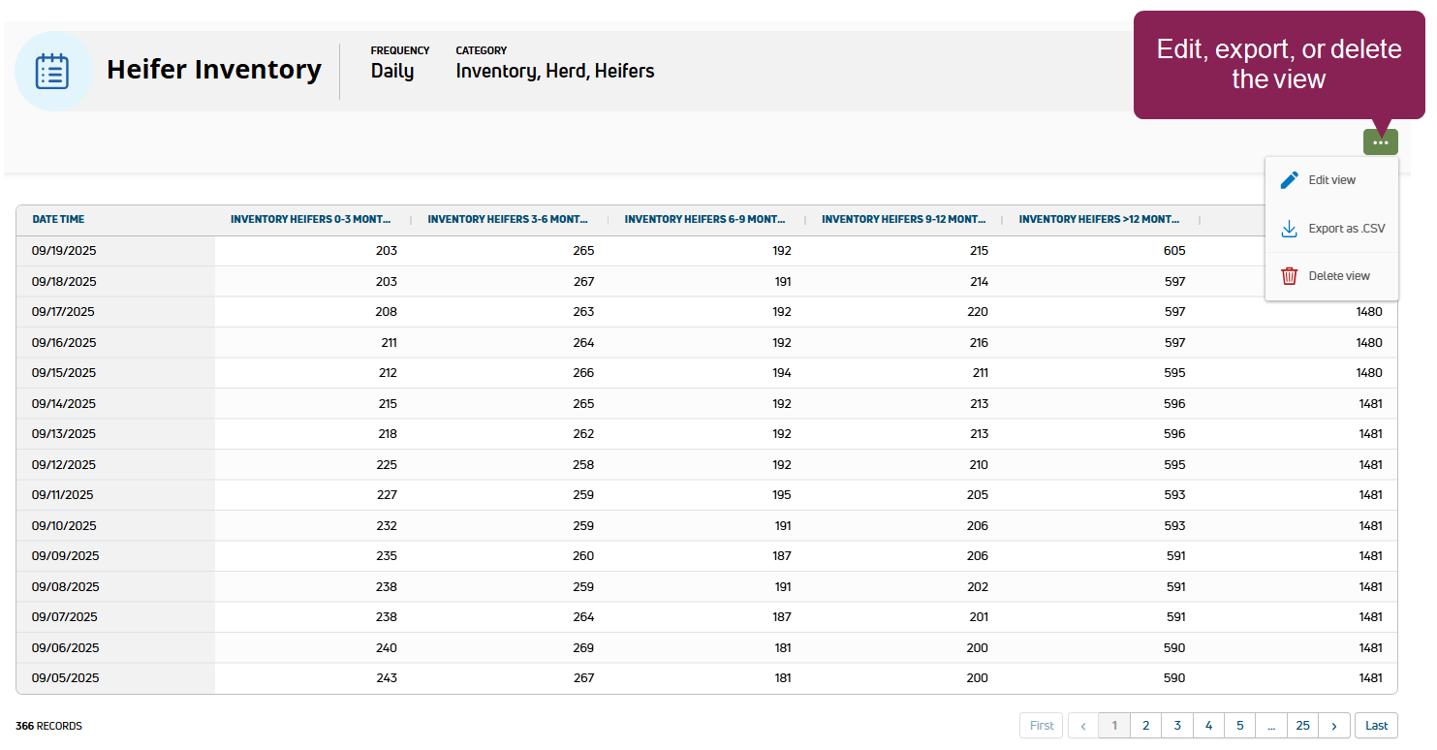Viewport: 1437px width, 750px height.
Task: Choose Export as .CSV menu text
Action: (1346, 229)
